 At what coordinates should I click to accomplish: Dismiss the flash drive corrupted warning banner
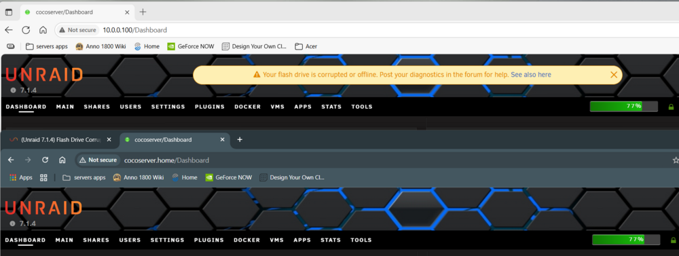click(x=613, y=75)
